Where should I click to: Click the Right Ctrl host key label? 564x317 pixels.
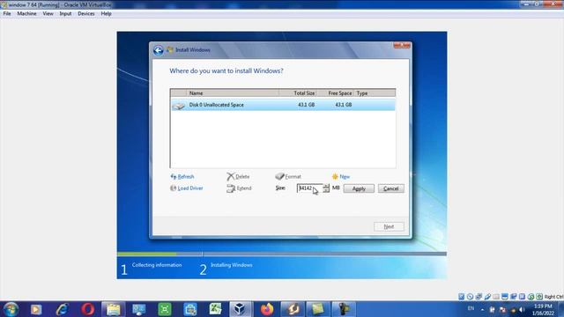tap(553, 297)
